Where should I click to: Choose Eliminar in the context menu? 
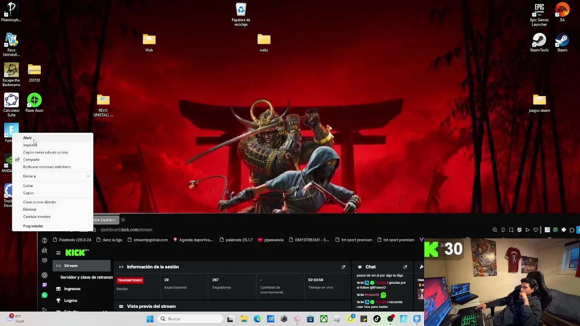coord(53,209)
